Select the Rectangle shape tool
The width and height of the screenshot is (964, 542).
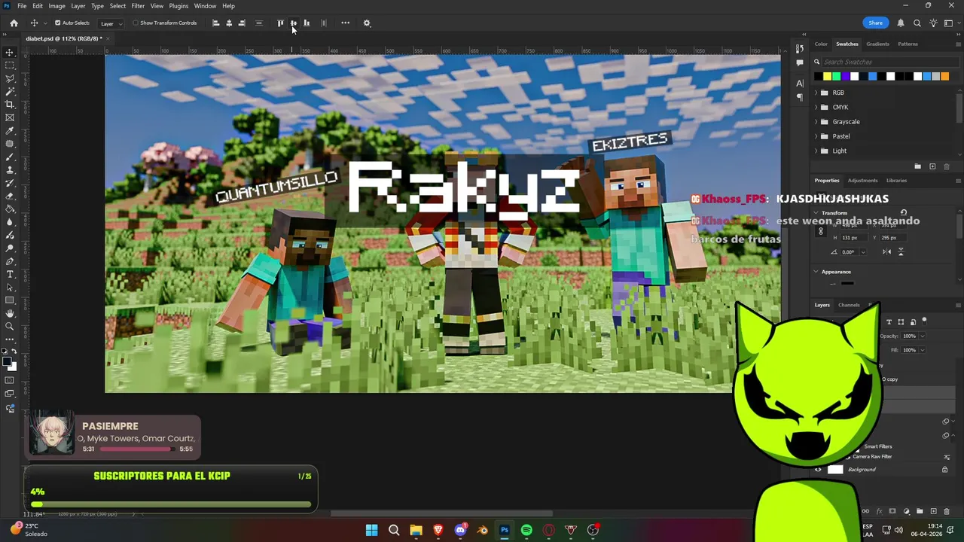(x=10, y=300)
